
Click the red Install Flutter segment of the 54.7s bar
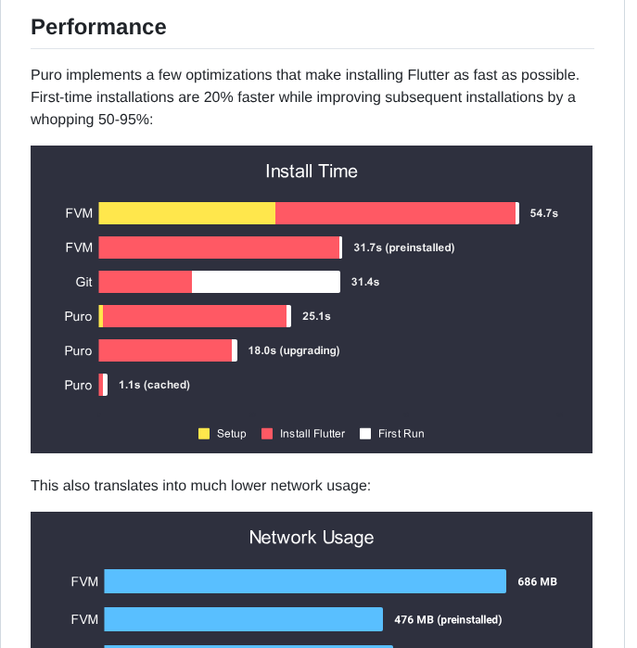click(395, 213)
